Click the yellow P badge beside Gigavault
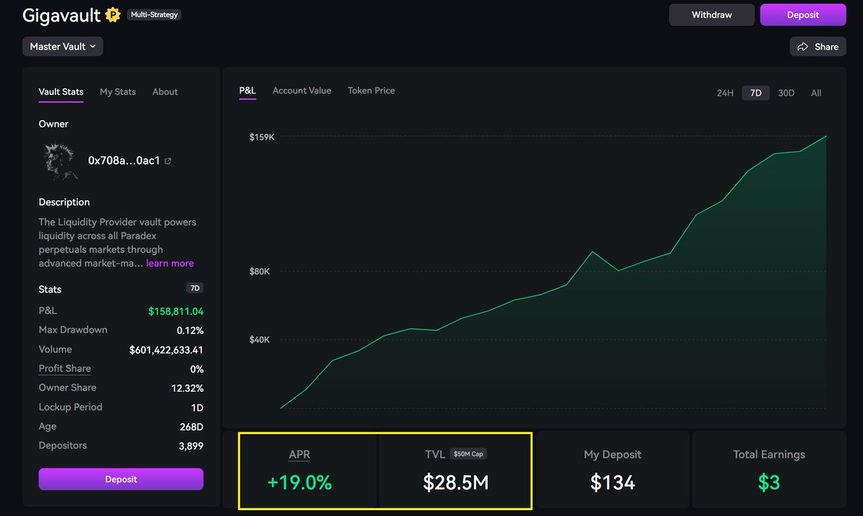The height and width of the screenshot is (516, 863). (113, 14)
